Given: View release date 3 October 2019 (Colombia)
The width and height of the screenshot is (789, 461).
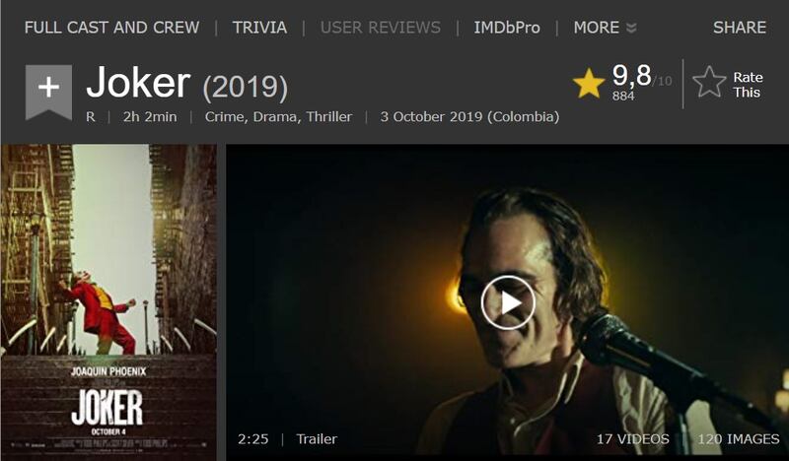Looking at the screenshot, I should [469, 116].
